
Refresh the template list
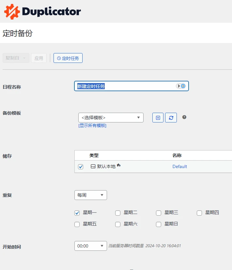(x=171, y=118)
